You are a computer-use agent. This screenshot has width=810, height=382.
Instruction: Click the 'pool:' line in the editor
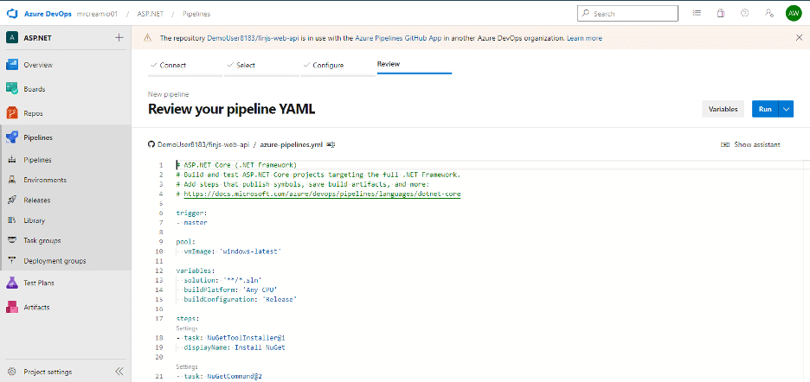185,242
